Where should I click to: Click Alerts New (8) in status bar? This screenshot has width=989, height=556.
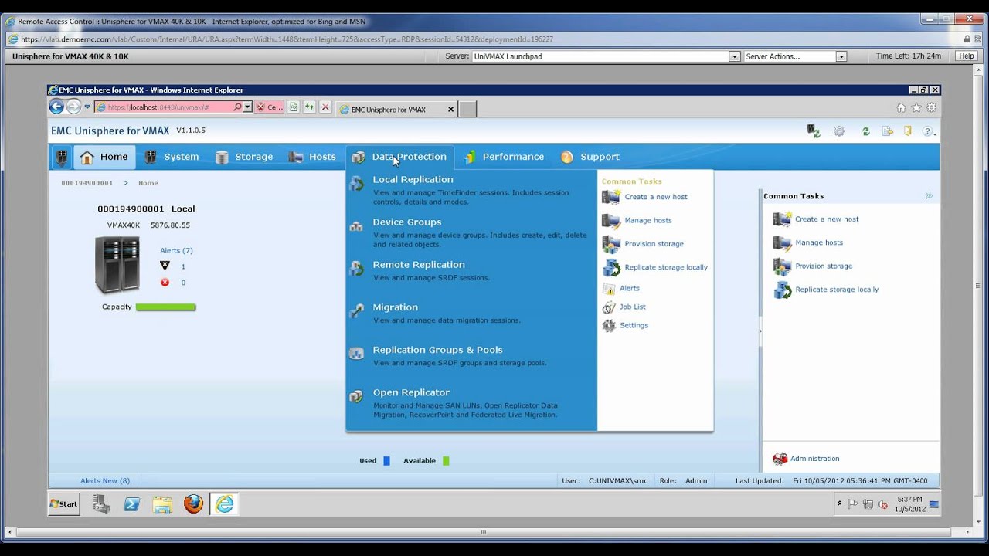(x=105, y=480)
